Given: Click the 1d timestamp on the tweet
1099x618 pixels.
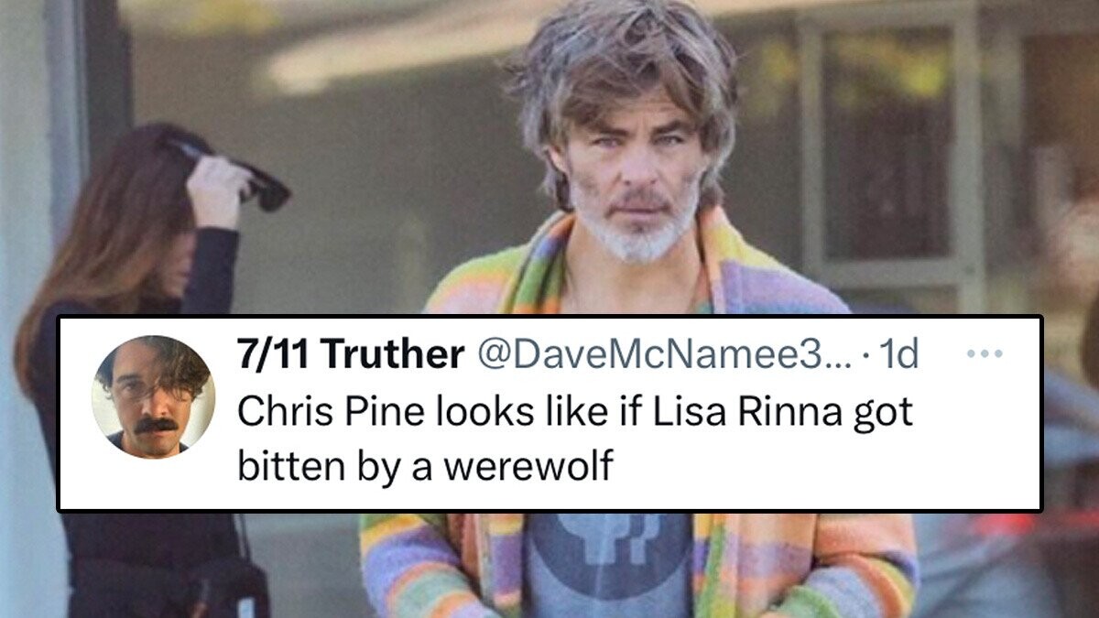Looking at the screenshot, I should coord(897,354).
